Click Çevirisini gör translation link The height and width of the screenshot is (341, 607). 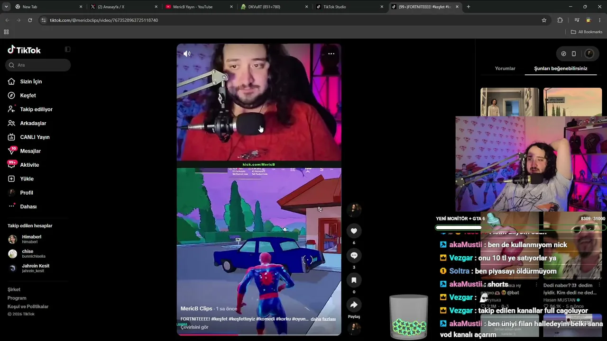tap(194, 327)
